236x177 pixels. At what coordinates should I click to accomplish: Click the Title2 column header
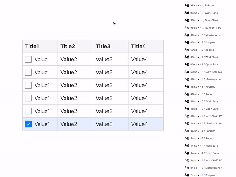click(75, 46)
